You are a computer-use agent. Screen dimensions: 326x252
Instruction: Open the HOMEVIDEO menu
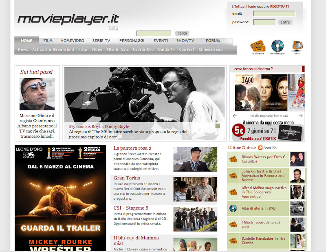(x=72, y=41)
